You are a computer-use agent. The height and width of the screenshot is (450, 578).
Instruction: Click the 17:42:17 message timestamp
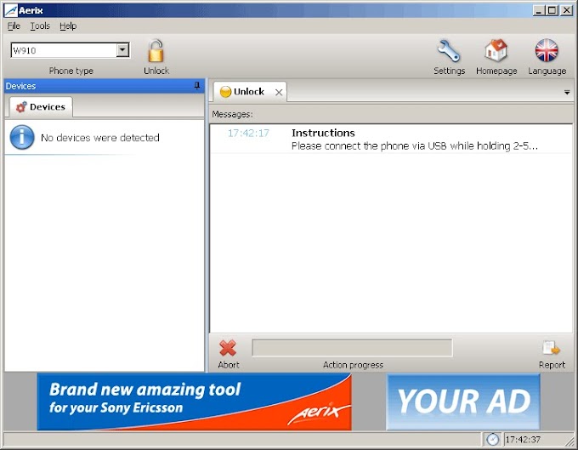pos(248,133)
